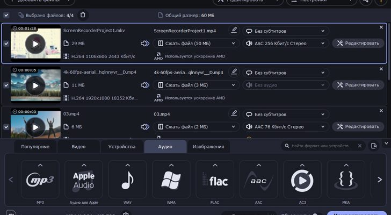The image size is (391, 215).
Task: Rename output 03.mp4 with pencil icon
Action: pos(234,114)
